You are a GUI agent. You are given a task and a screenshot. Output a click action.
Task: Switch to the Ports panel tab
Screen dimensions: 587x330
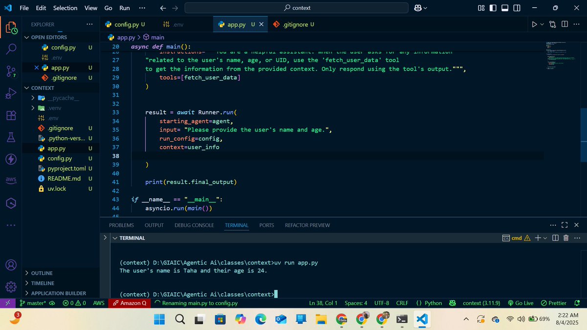pyautogui.click(x=267, y=225)
